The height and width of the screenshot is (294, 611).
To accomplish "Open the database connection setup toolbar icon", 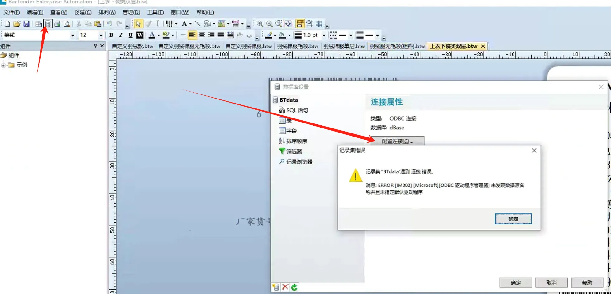I will click(x=48, y=24).
